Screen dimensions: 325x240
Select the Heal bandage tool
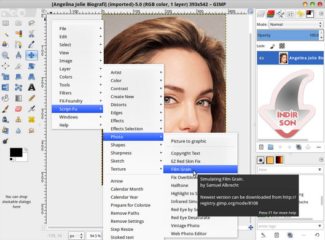(31, 120)
